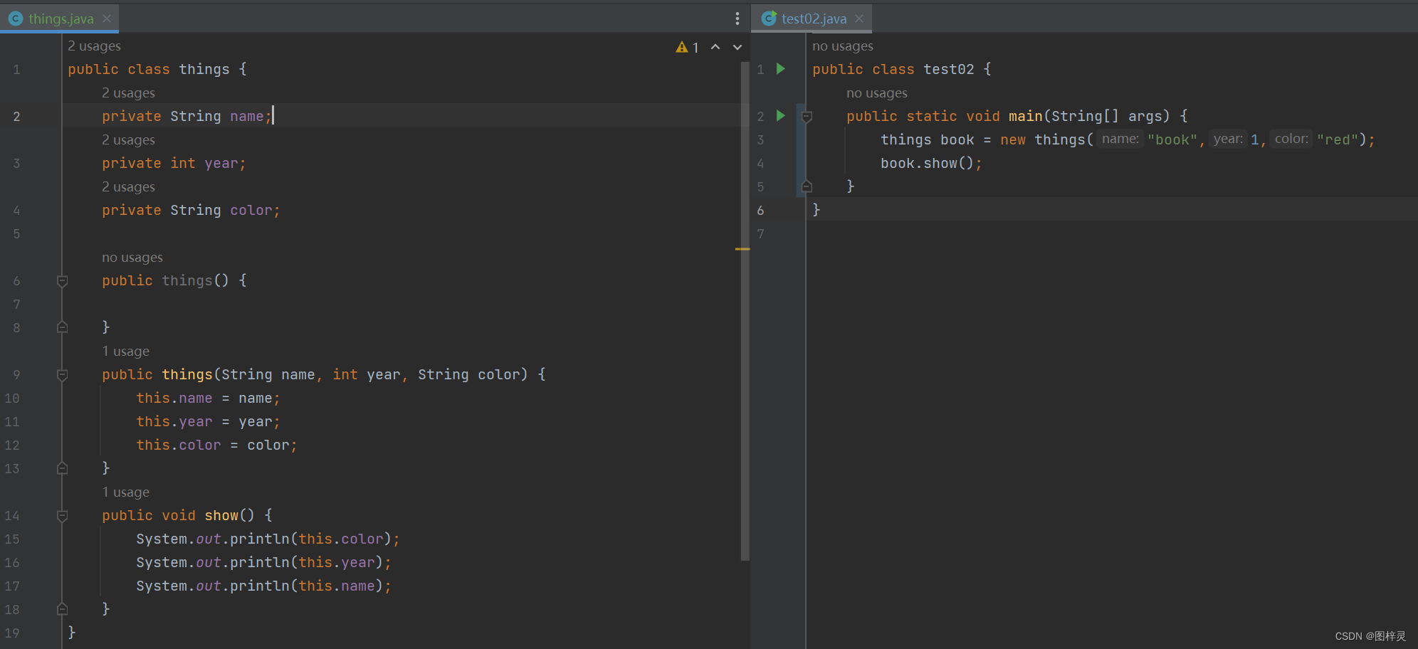Click the 'year:' parameter hint in test02

tap(1228, 139)
